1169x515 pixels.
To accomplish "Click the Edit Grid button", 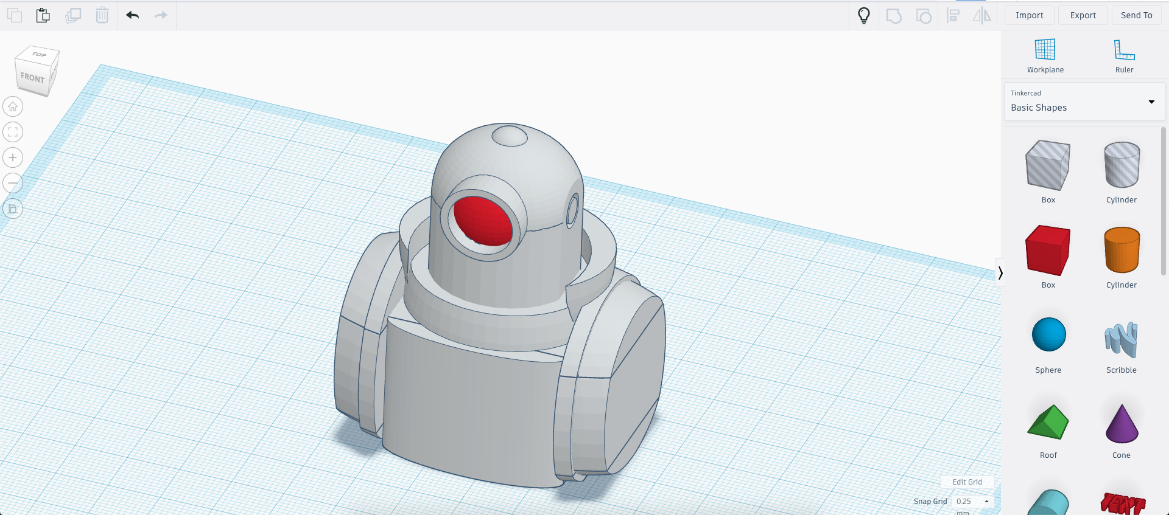I will coord(967,482).
